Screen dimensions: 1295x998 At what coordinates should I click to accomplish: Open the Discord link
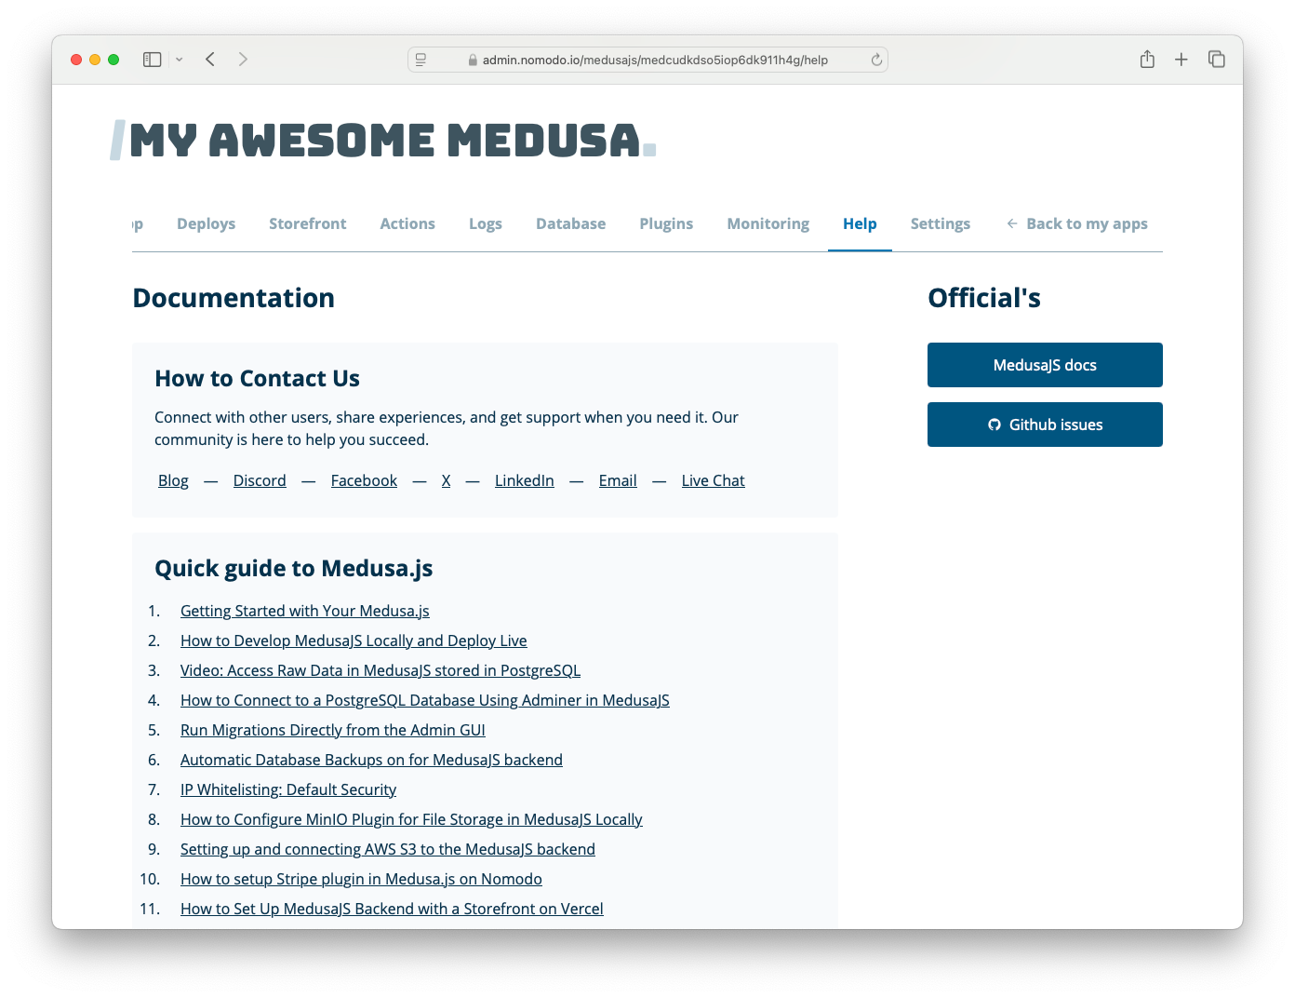[x=260, y=480]
